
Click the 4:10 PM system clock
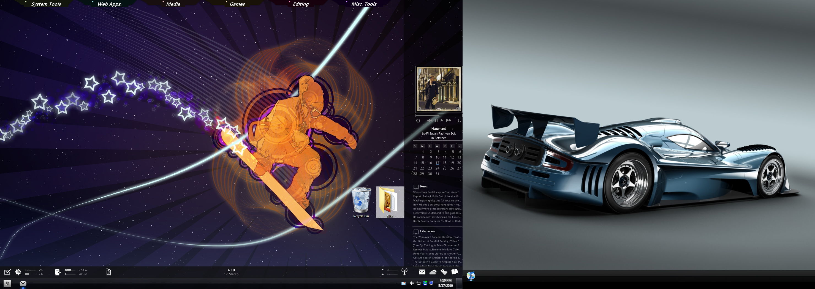445,283
